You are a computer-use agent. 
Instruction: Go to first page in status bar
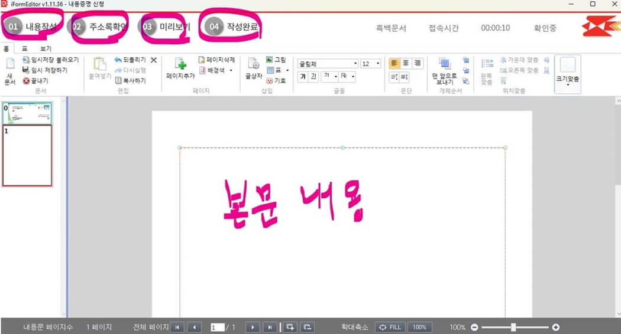pos(177,328)
